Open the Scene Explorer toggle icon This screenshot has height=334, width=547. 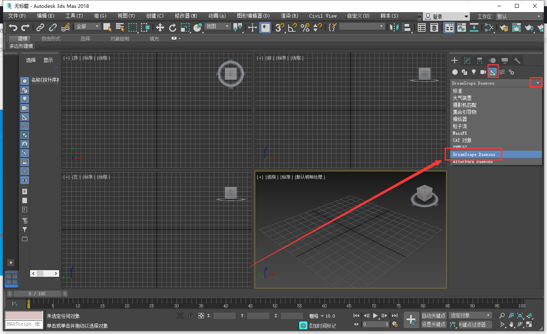click(422, 27)
